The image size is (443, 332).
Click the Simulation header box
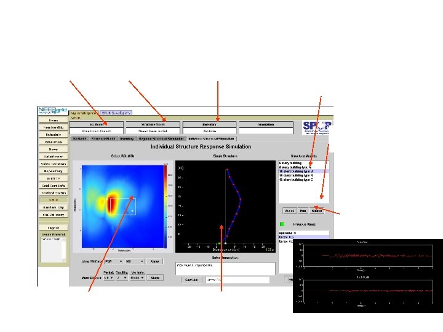(x=266, y=124)
